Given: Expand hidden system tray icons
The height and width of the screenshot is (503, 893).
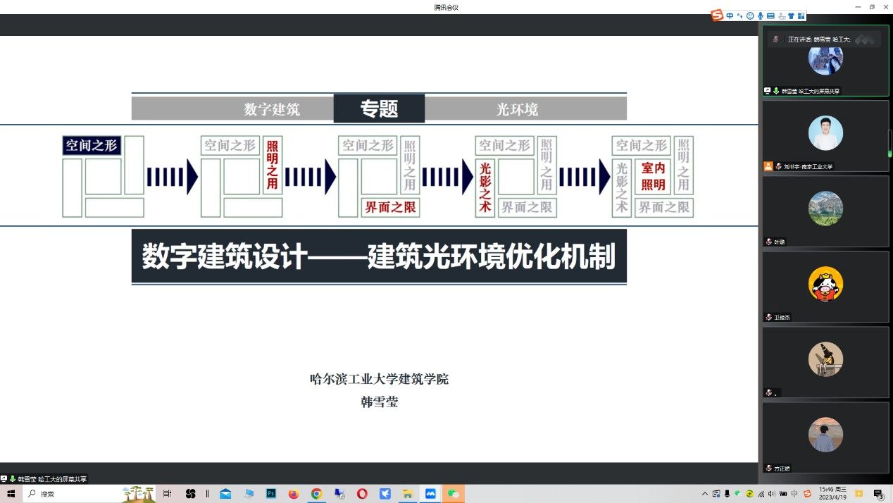Looking at the screenshot, I should tap(706, 494).
